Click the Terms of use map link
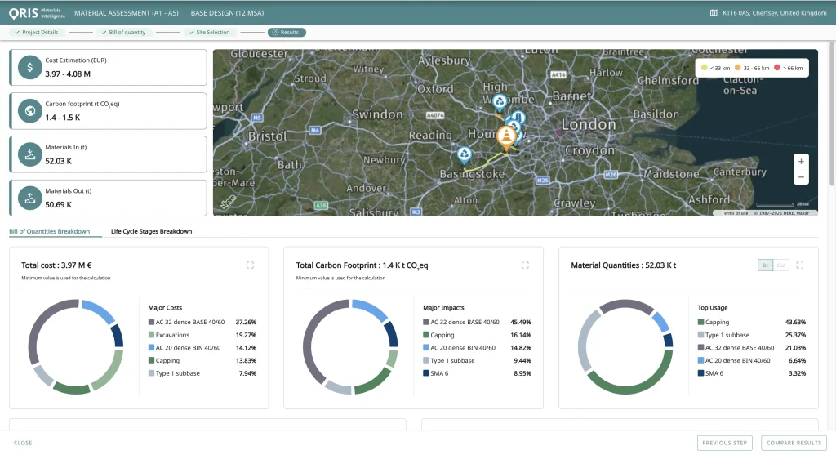Viewport: 836px width, 455px height. tap(733, 213)
